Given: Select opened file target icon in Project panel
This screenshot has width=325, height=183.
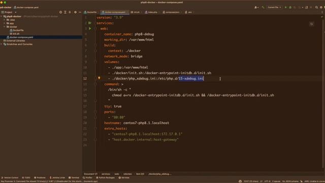Looking at the screenshot, I should point(60,12).
